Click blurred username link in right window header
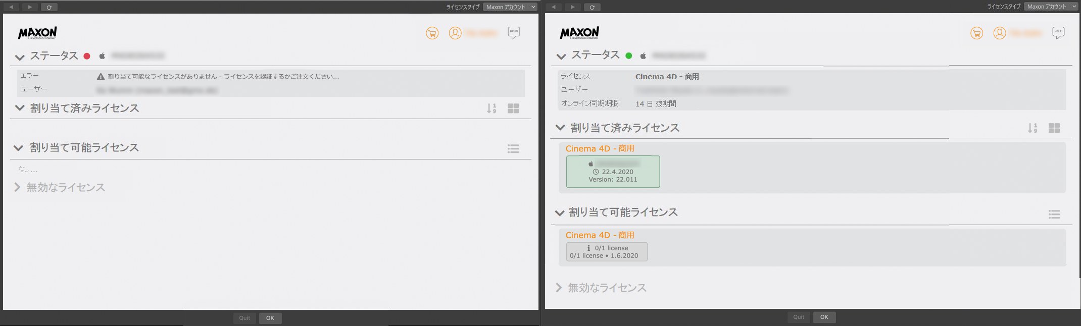 (1026, 33)
